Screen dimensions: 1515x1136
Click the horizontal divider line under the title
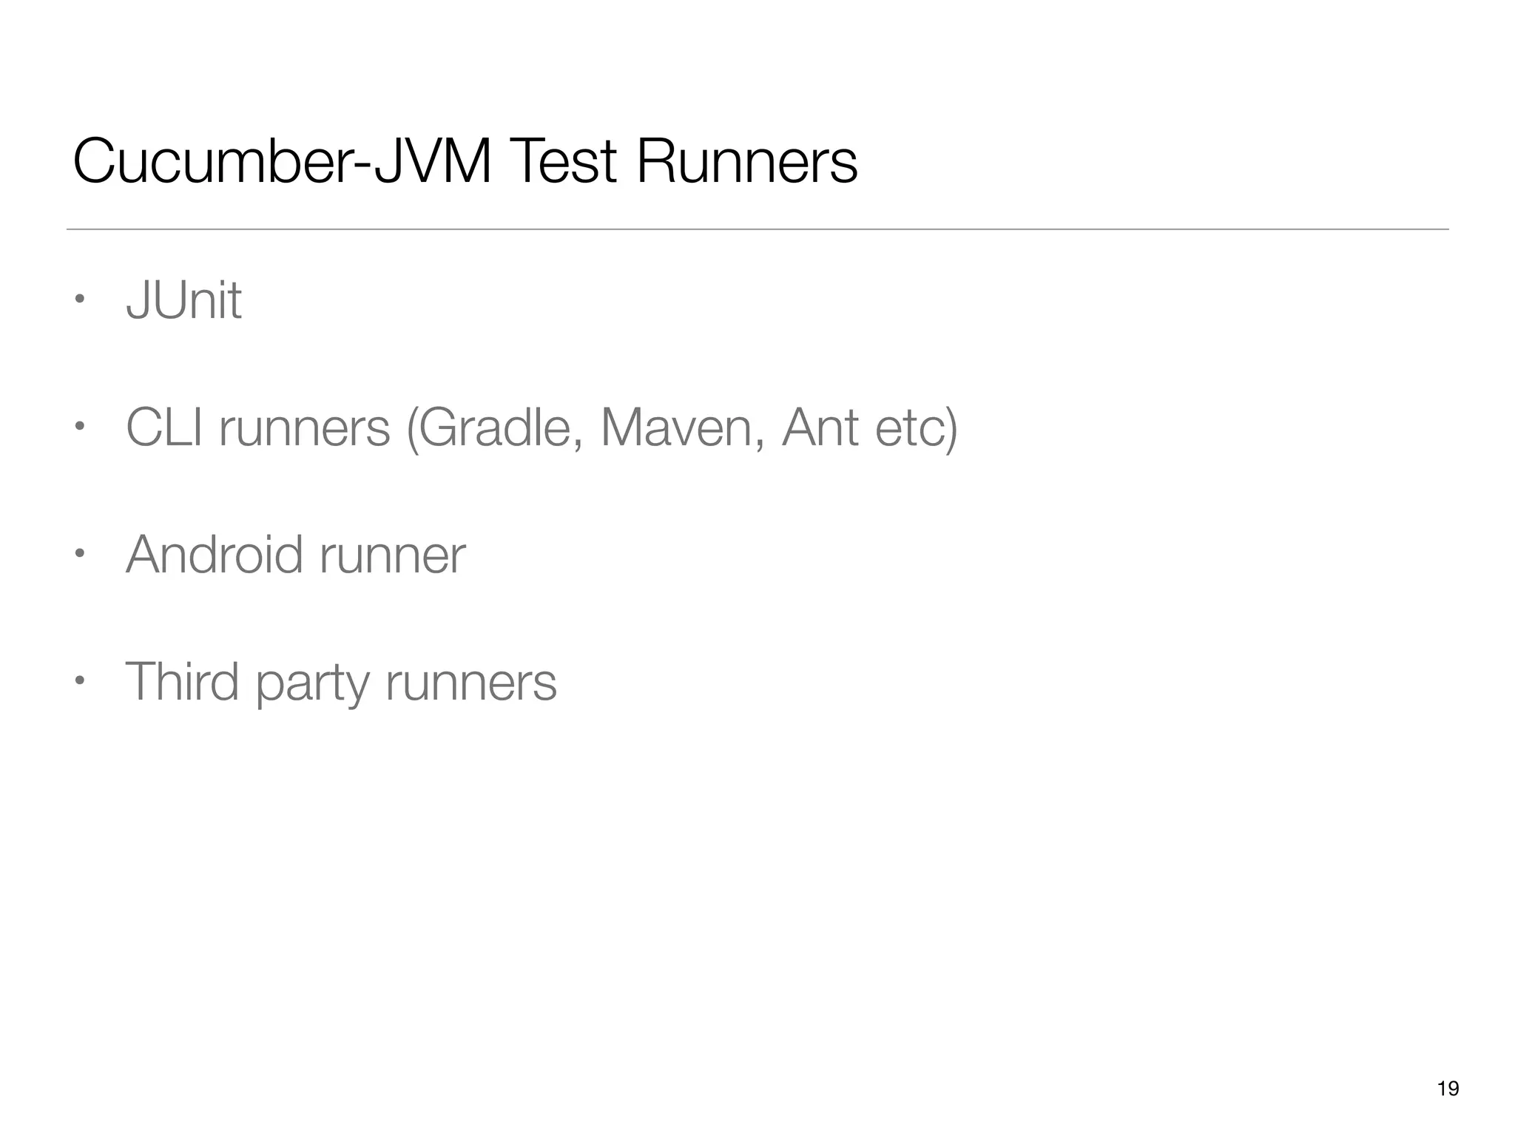[x=757, y=229]
